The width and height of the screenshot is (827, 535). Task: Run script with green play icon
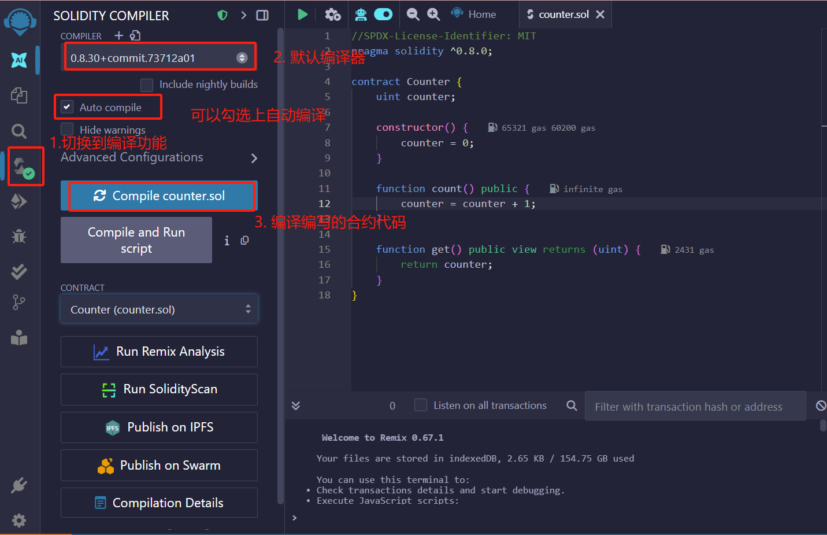click(x=302, y=14)
